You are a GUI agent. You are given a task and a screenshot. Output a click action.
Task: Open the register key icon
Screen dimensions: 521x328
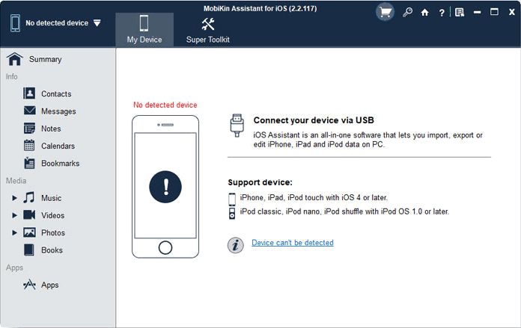coord(407,13)
